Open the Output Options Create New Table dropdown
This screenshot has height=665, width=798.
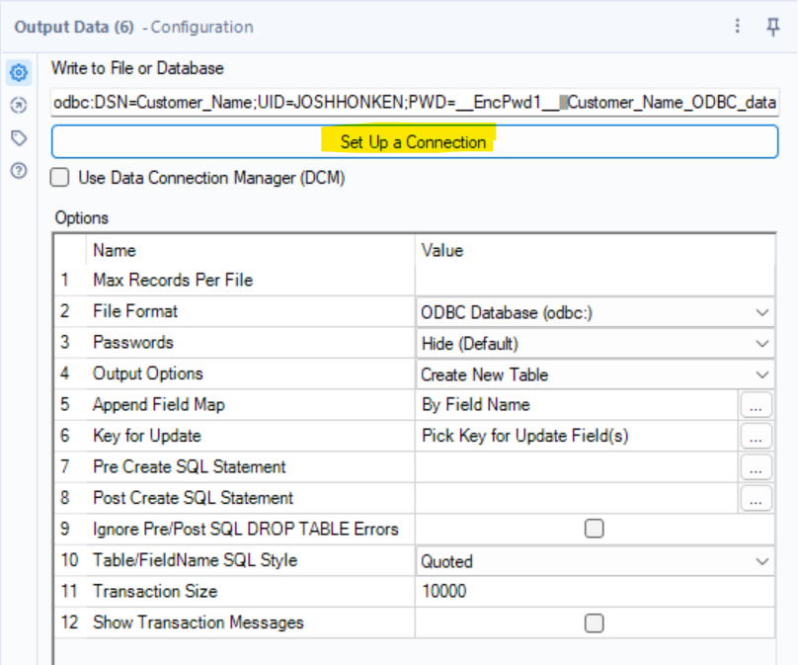pyautogui.click(x=595, y=374)
